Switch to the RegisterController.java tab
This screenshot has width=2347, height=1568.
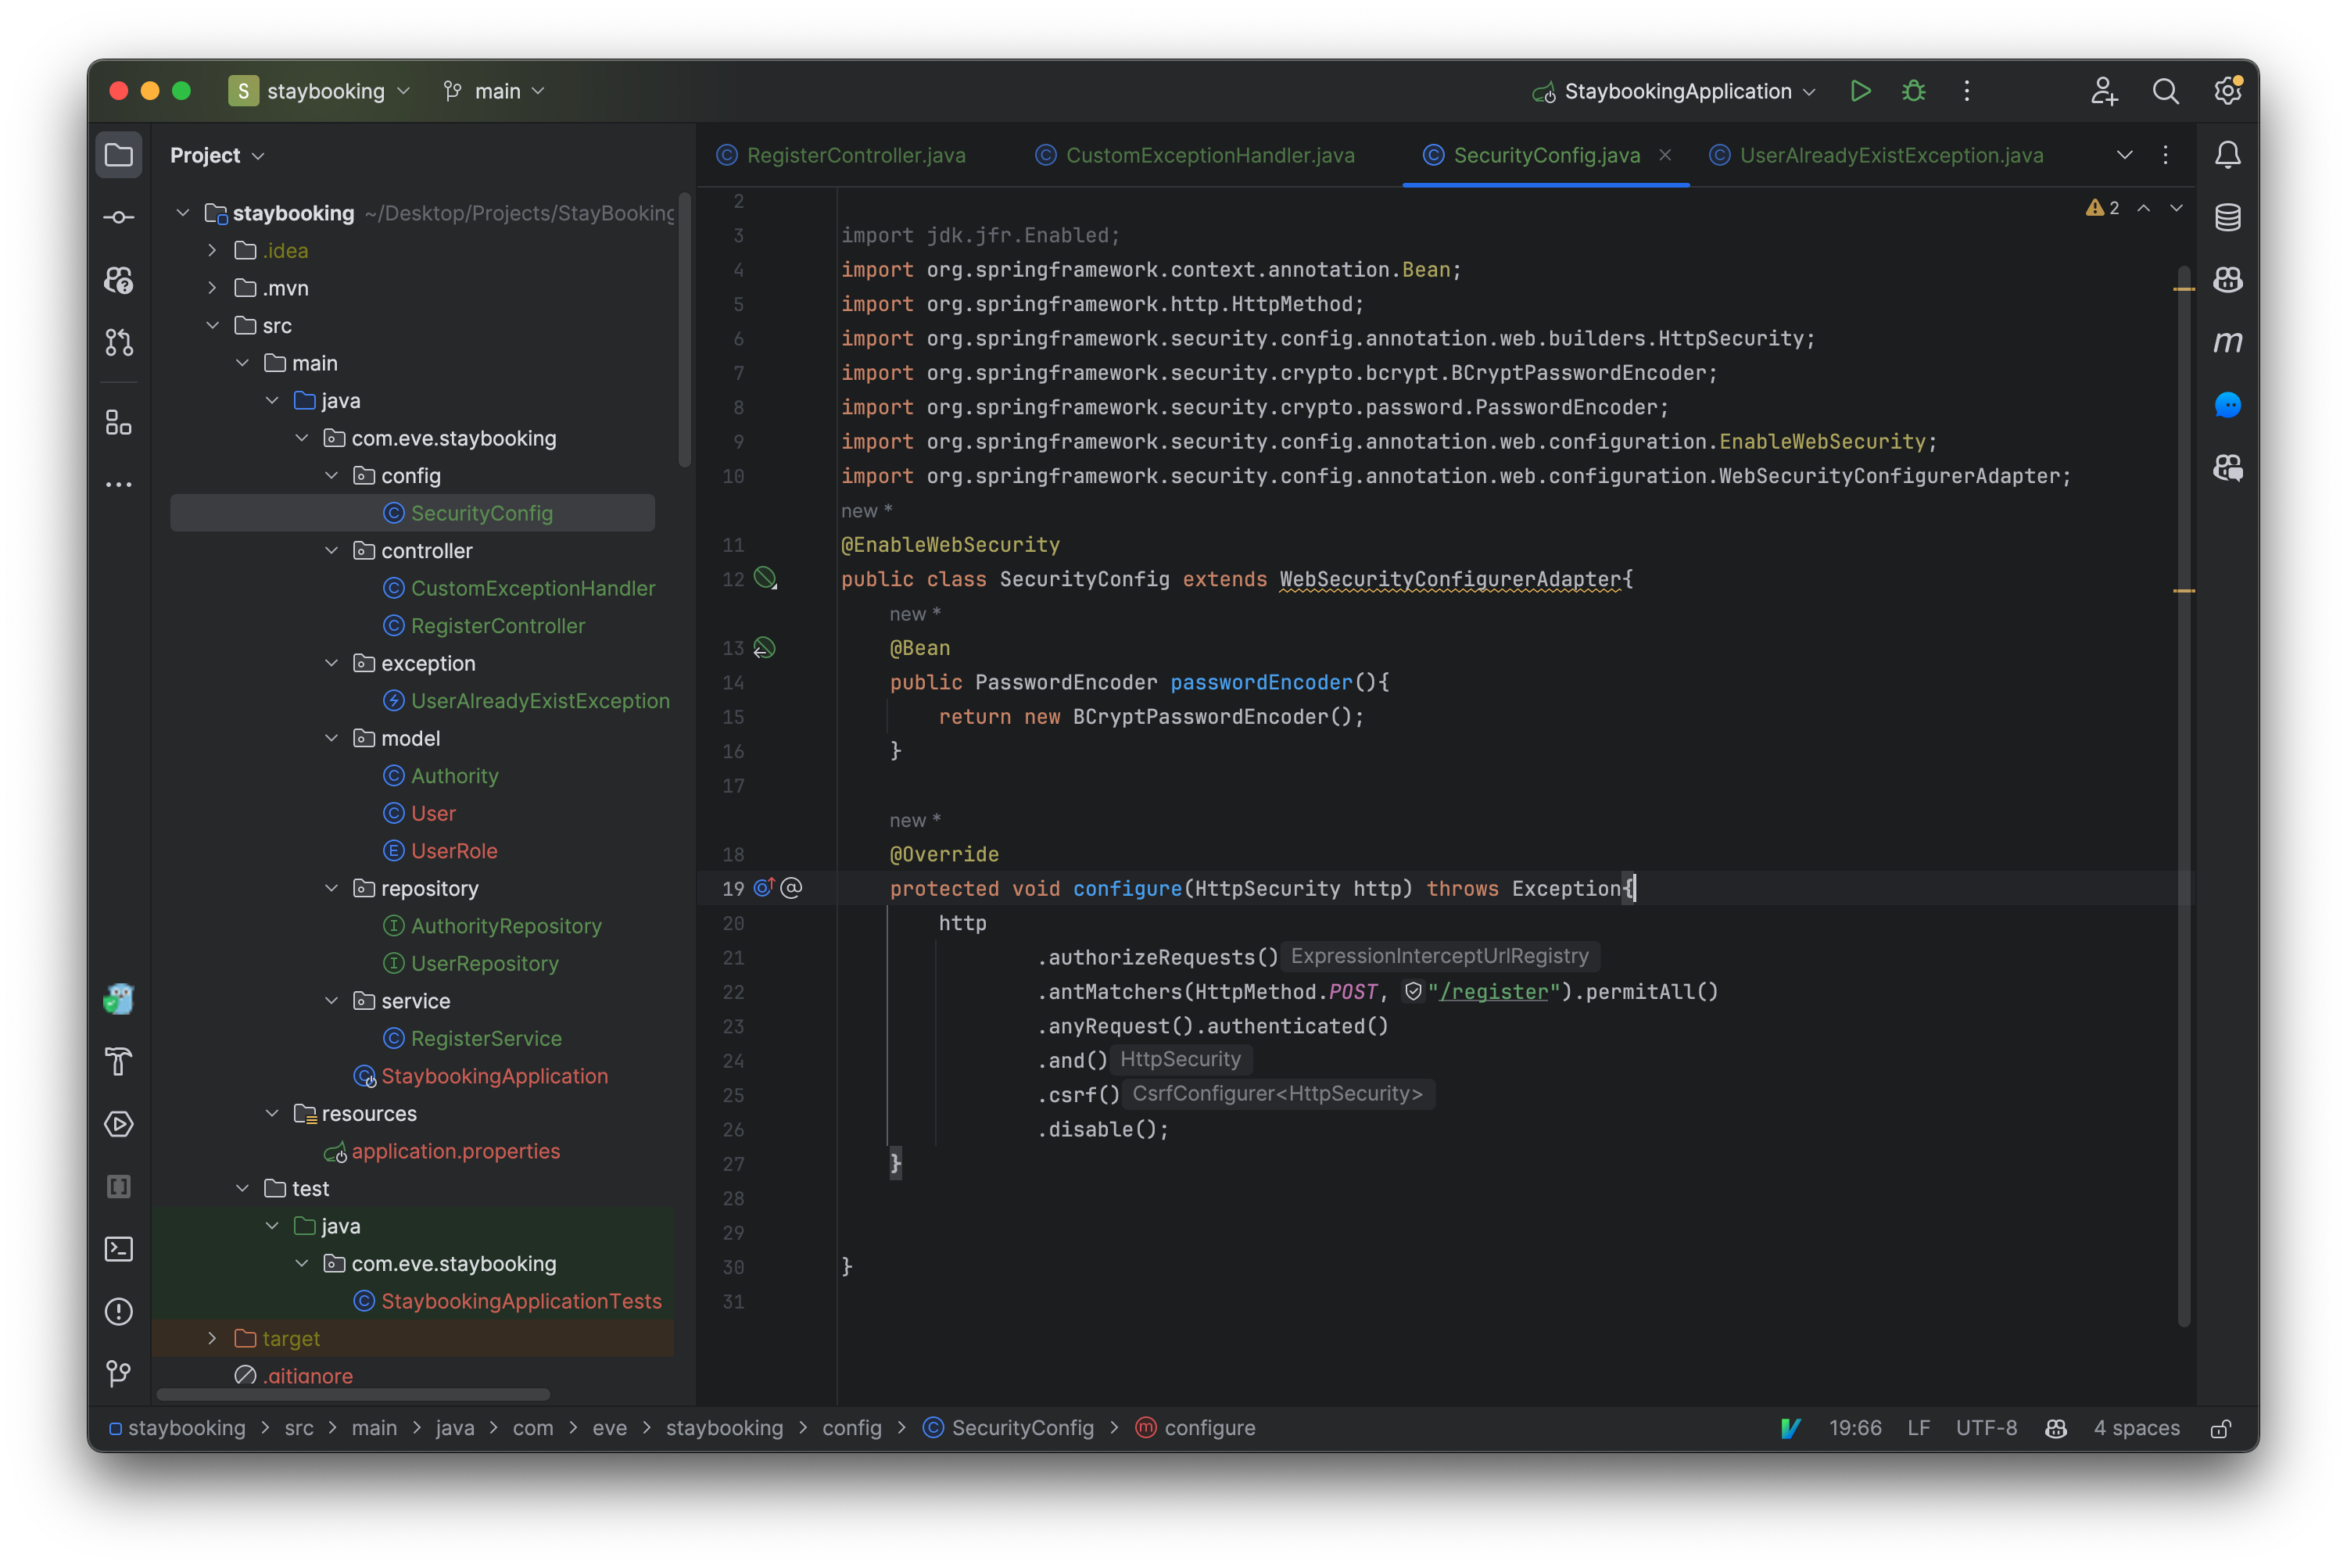click(x=855, y=155)
